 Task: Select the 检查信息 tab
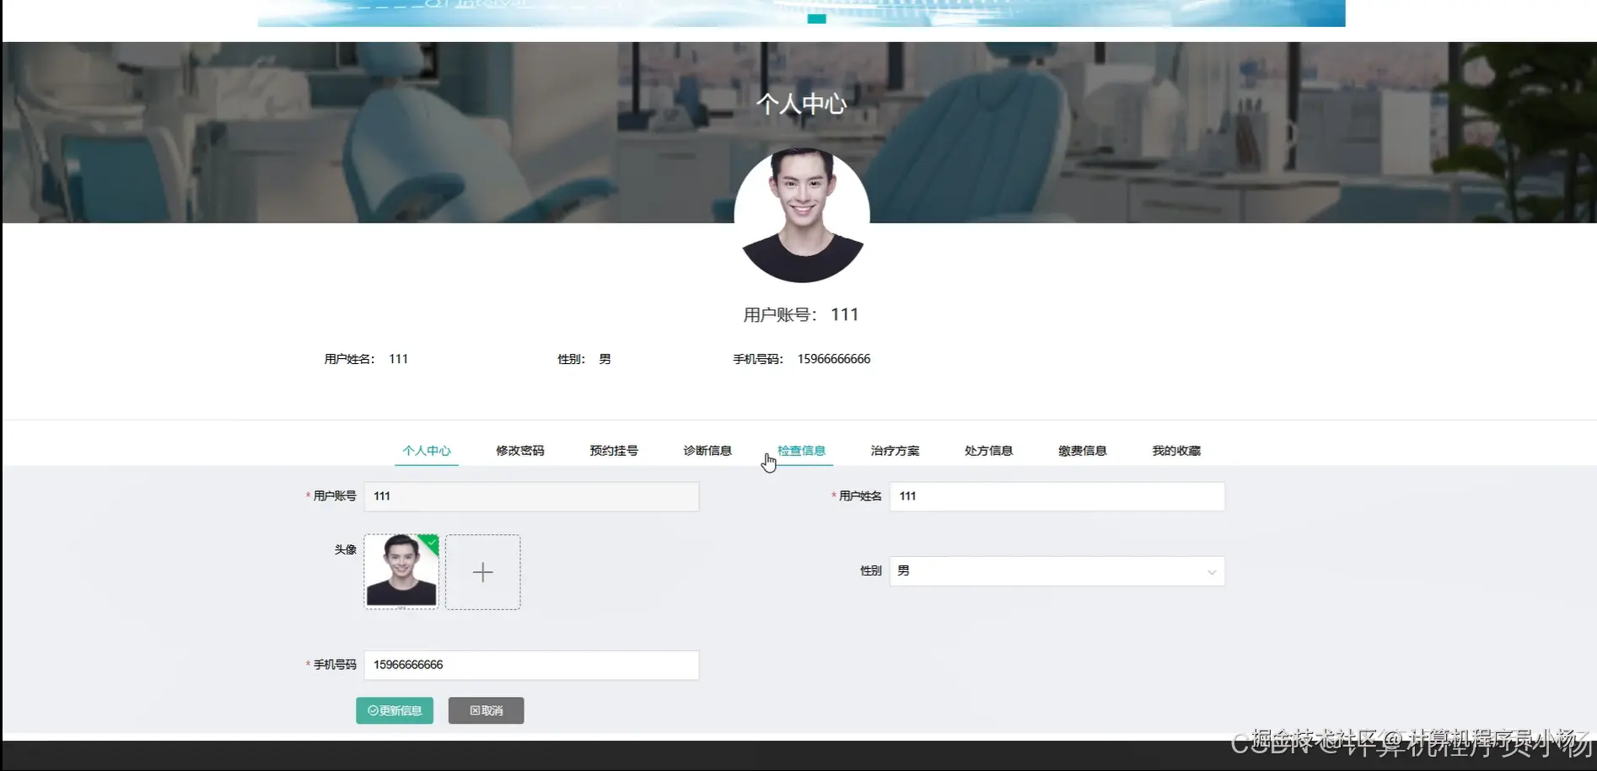(801, 451)
